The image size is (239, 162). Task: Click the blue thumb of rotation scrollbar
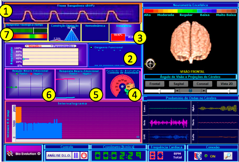190,91
